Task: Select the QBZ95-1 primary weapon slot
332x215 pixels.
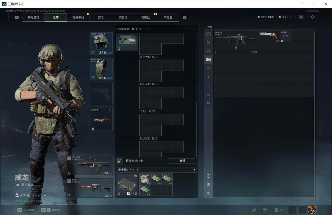Action: [90, 165]
